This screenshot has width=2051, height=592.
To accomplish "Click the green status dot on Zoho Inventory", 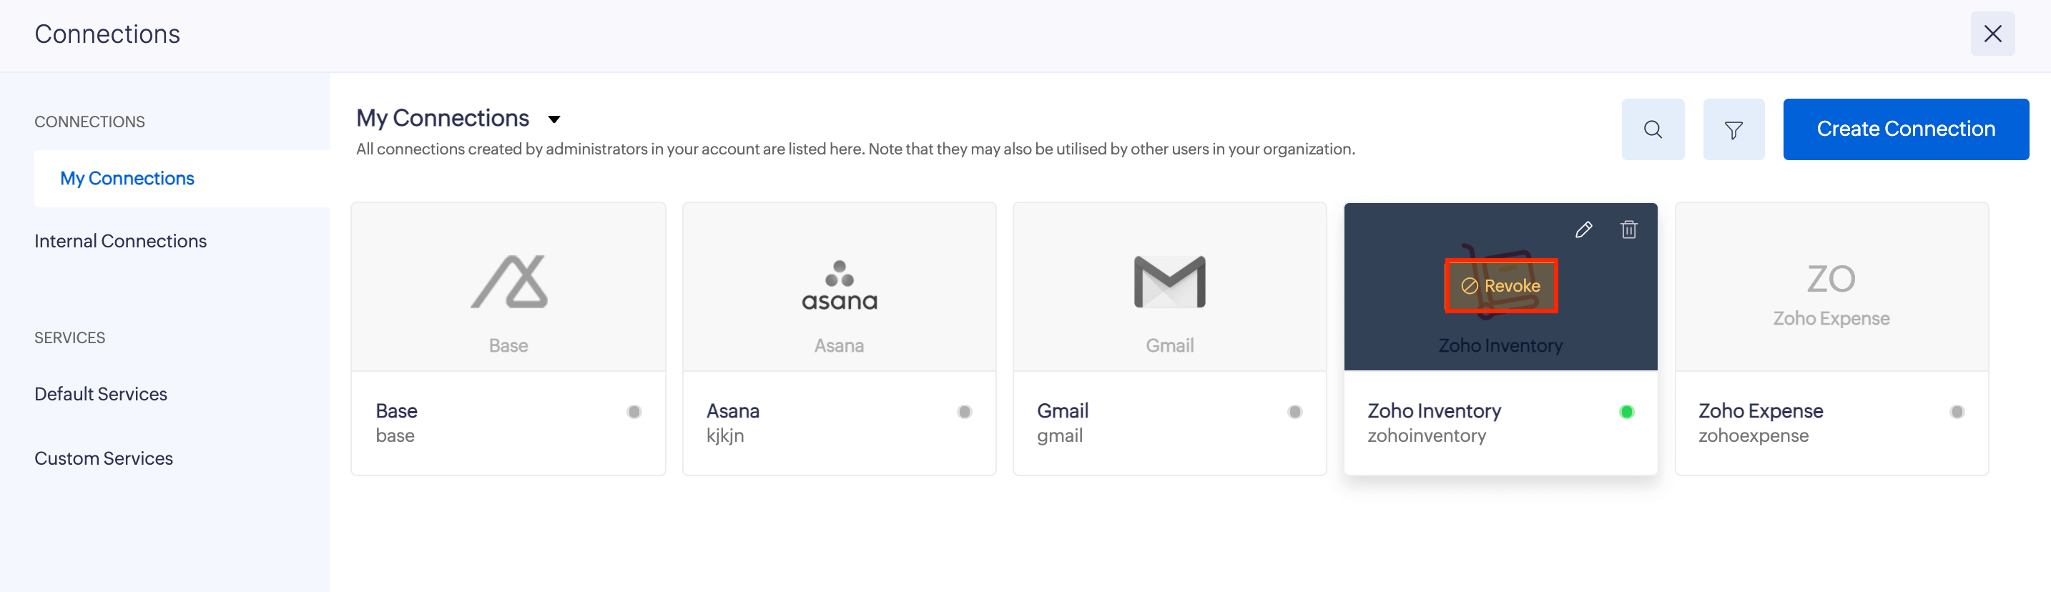I will coord(1625,411).
